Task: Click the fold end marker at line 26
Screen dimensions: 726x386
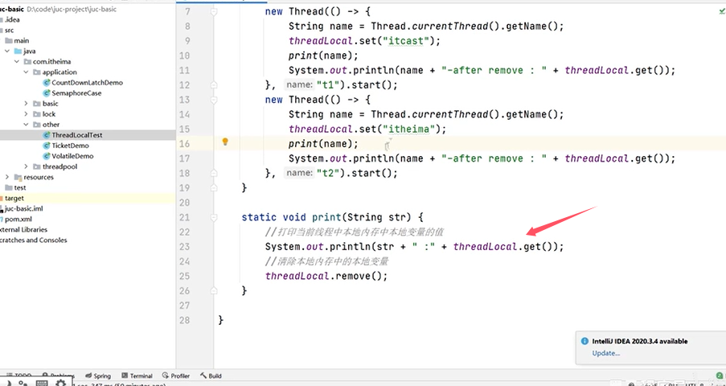Action: [x=213, y=290]
